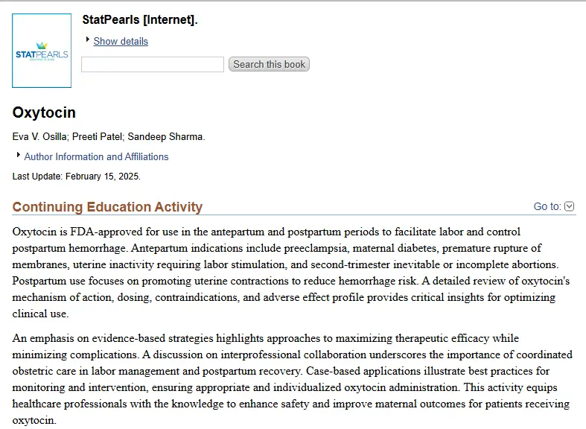Click the Last Update February 15, 2025 text
This screenshot has height=429, width=586.
click(x=76, y=177)
